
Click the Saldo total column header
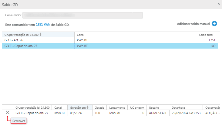point(206,35)
